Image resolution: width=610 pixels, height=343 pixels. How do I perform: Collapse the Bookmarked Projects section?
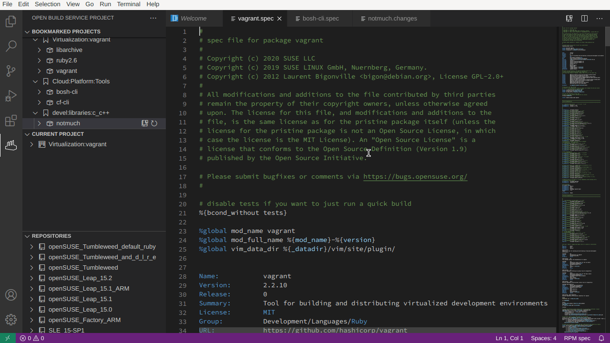pos(27,32)
